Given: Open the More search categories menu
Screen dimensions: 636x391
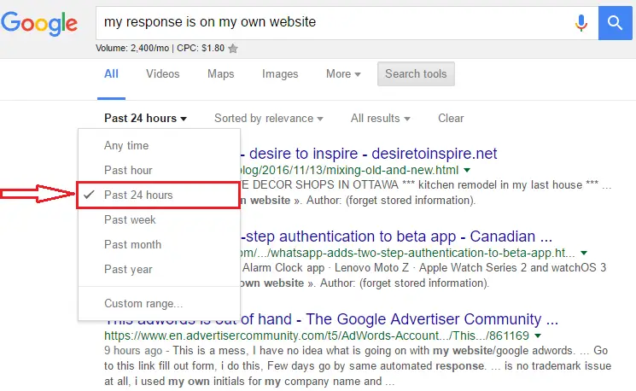Looking at the screenshot, I should click(342, 74).
